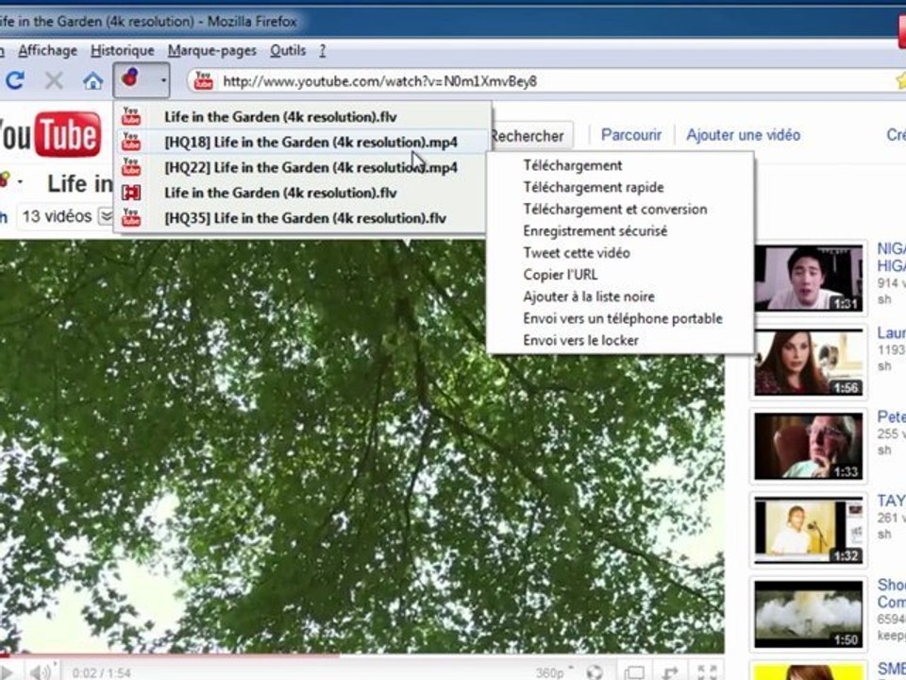This screenshot has height=680, width=906.
Task: Choose Copier l'URL
Action: coord(560,275)
